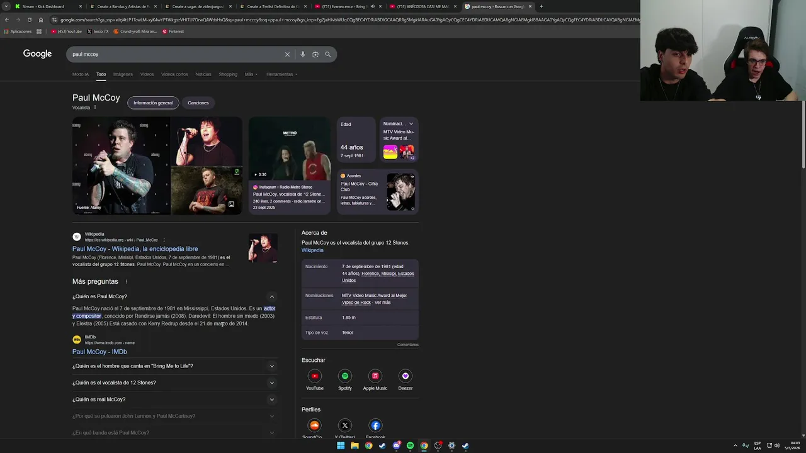
Task: Switch to Videos cortos tab
Action: click(x=174, y=74)
